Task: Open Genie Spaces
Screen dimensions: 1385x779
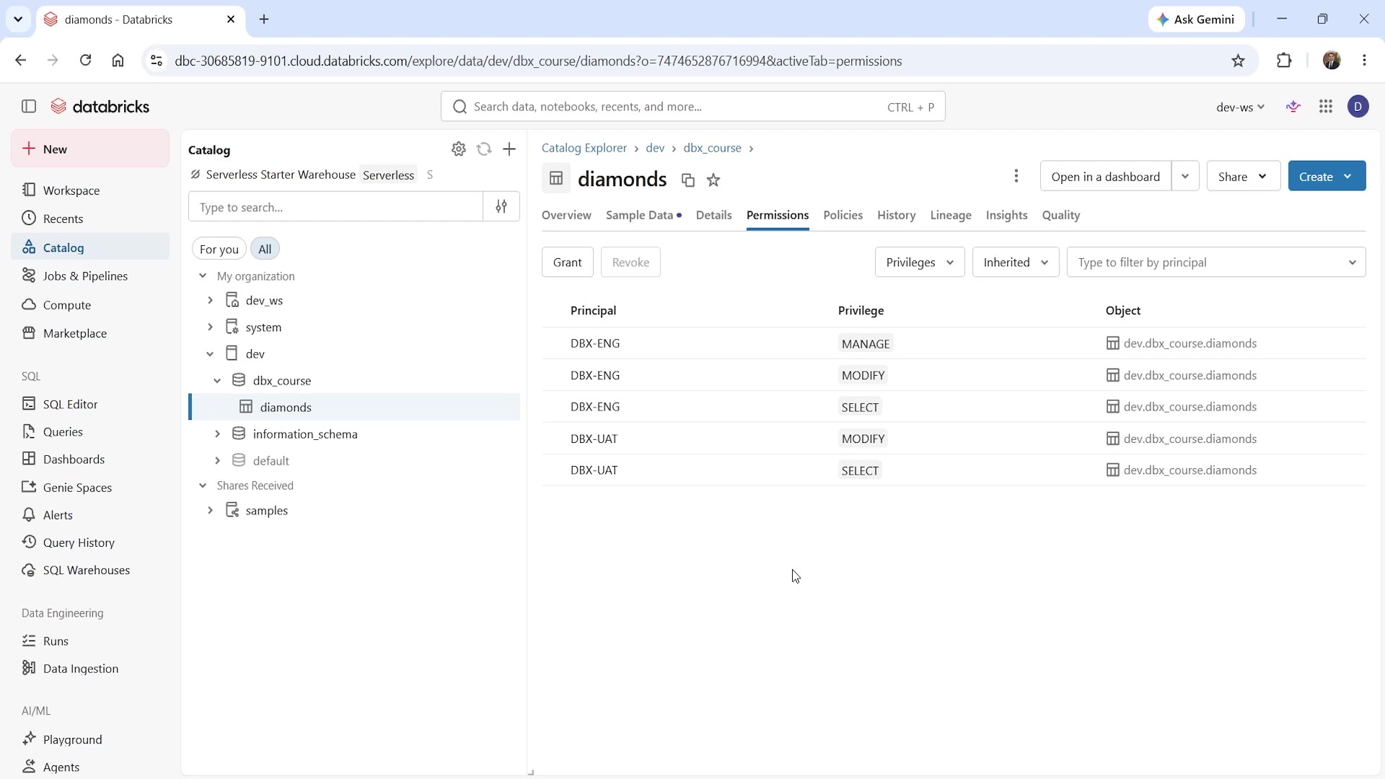Action: [x=90, y=488]
